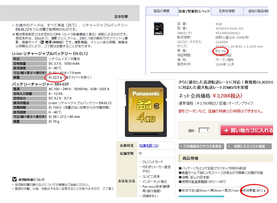Click the 発売年月 value 2008年 12月

[x=225, y=64]
